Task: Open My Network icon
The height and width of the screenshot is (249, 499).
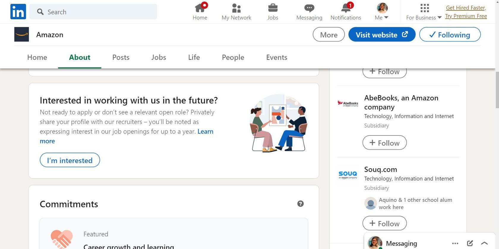Action: [x=236, y=8]
